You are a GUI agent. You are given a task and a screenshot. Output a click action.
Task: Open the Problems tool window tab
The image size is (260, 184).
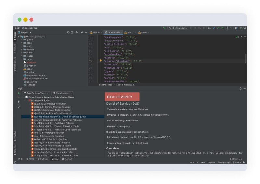pos(43,159)
